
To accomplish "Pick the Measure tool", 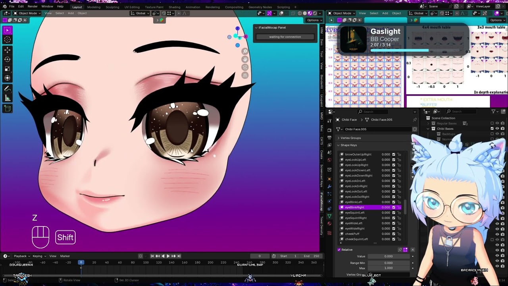I will coord(7,98).
